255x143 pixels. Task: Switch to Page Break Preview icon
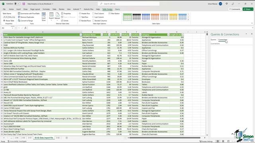[228, 141]
